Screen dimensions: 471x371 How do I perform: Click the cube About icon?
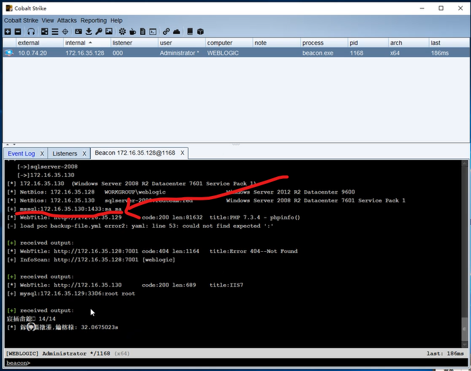click(x=200, y=32)
